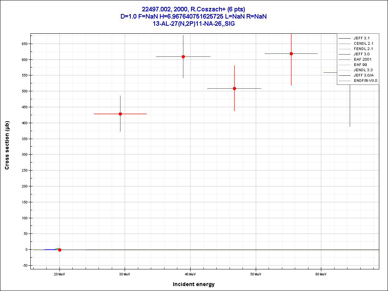The width and height of the screenshot is (388, 291).
Task: Click the red data point at 20 MeV
Action: [59, 250]
